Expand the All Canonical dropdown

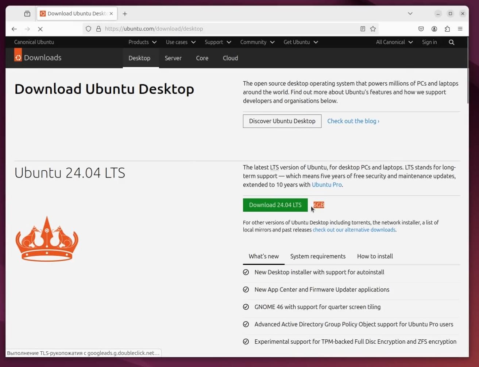coord(394,42)
